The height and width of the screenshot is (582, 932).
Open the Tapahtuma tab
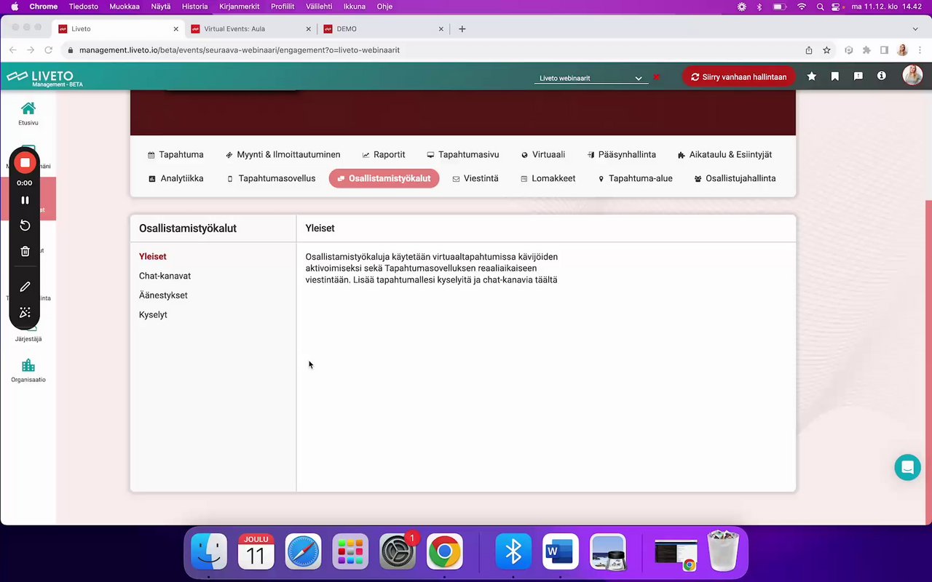click(175, 154)
